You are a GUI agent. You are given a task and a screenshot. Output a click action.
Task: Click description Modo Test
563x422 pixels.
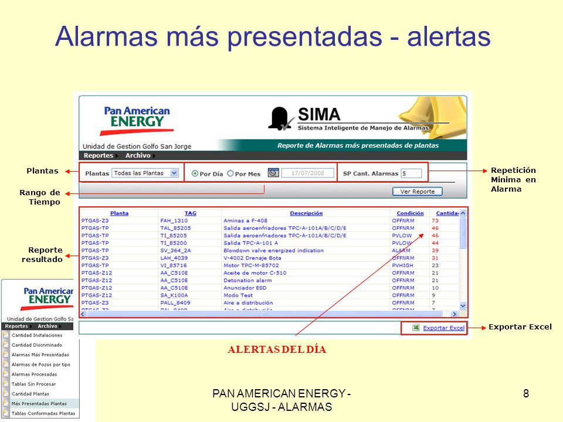(238, 295)
